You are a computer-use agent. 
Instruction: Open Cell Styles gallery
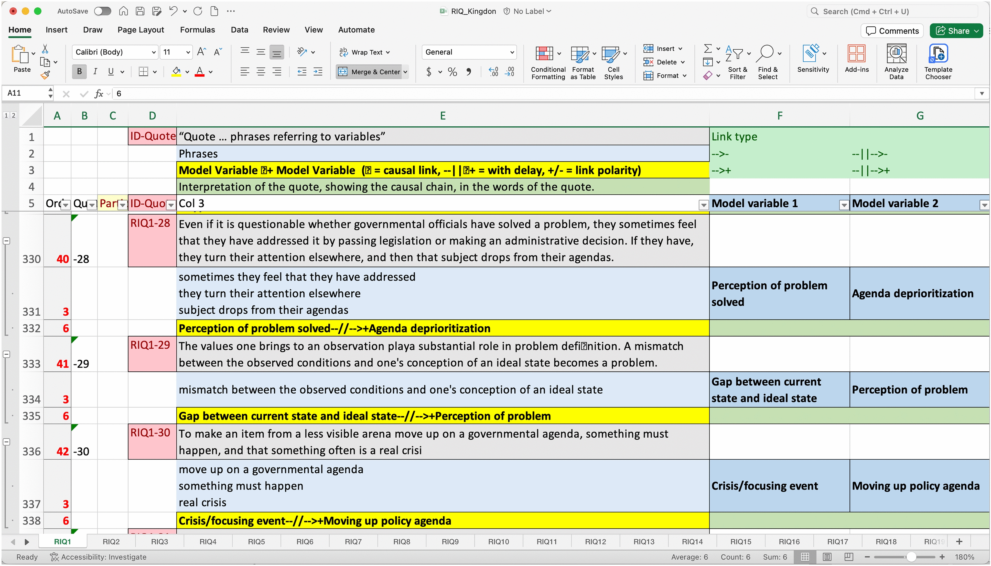pos(613,62)
